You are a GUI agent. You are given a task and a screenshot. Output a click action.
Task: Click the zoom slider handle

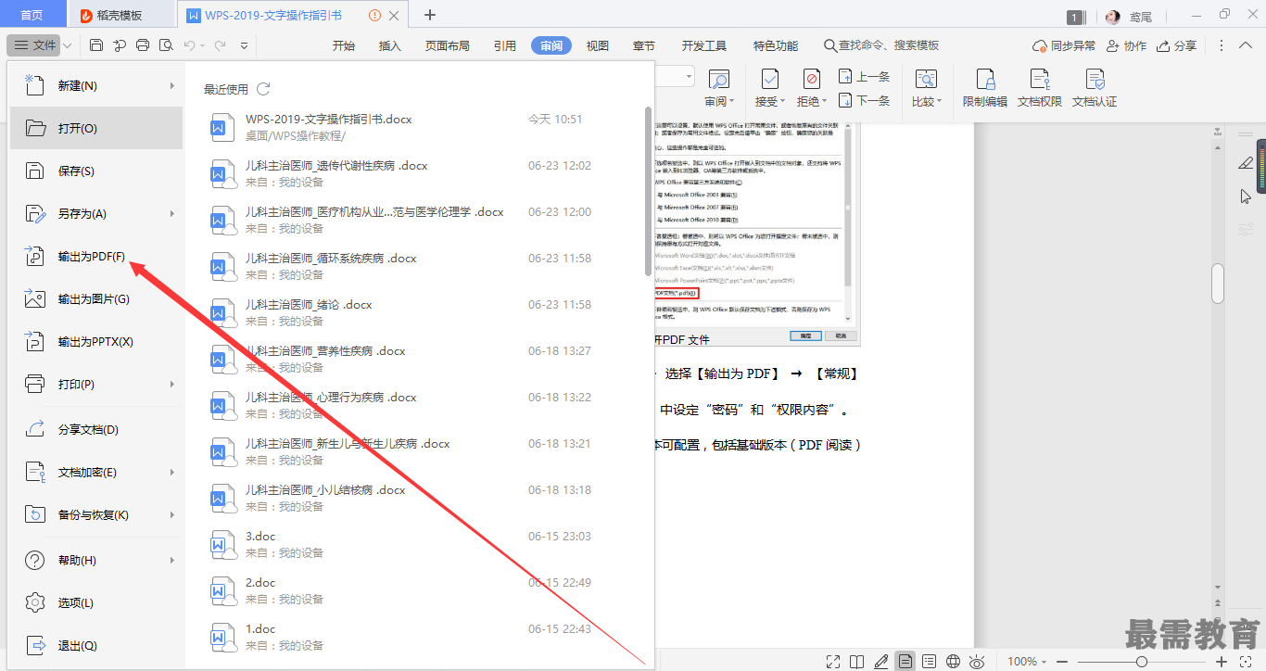pyautogui.click(x=1142, y=662)
